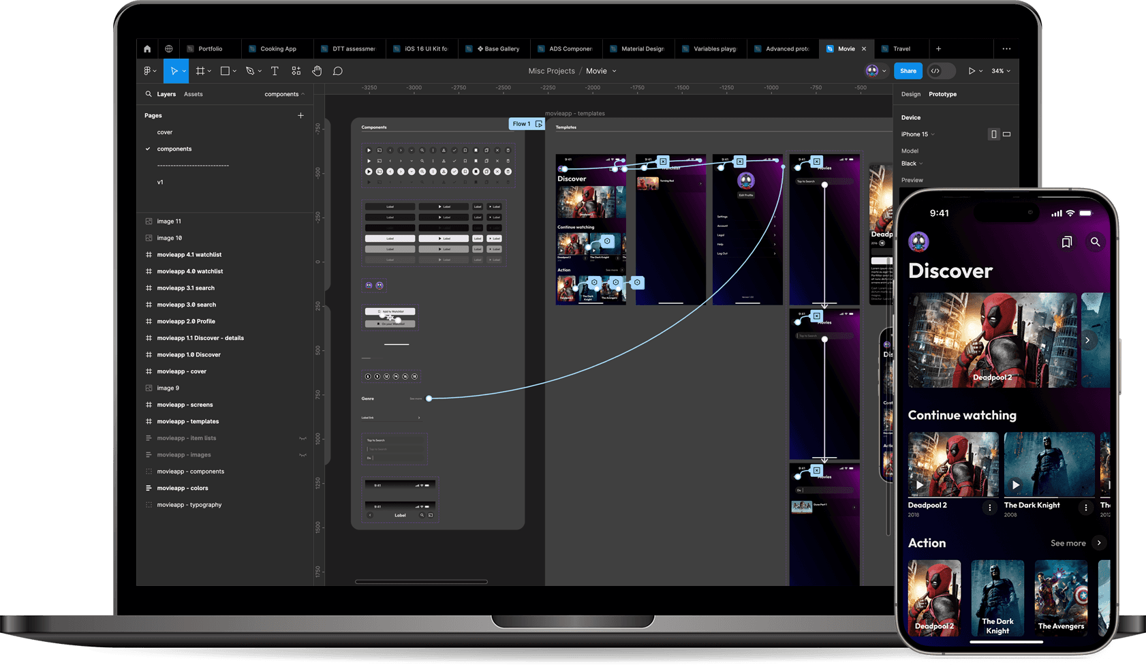
Task: Switch to the Portfolio file tab
Action: (x=211, y=49)
